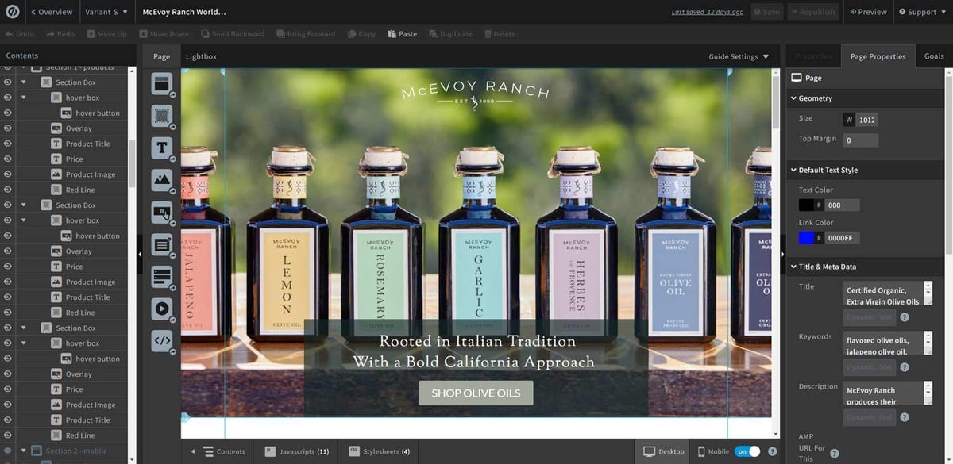Viewport: 953px width, 464px height.
Task: Click the Republish button
Action: coord(813,11)
